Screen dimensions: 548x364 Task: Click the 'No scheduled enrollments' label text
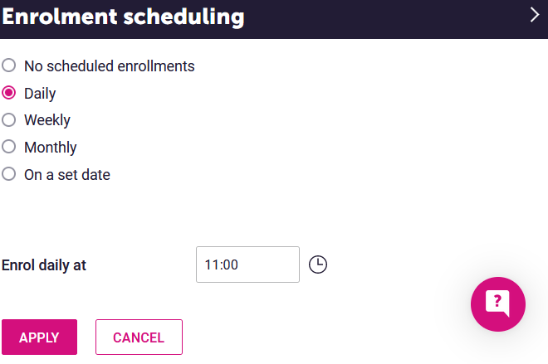click(110, 66)
